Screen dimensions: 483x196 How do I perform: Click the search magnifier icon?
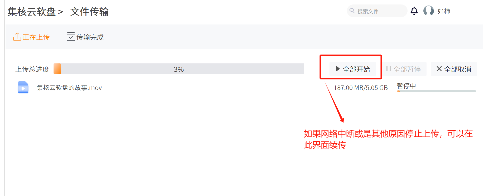[352, 11]
